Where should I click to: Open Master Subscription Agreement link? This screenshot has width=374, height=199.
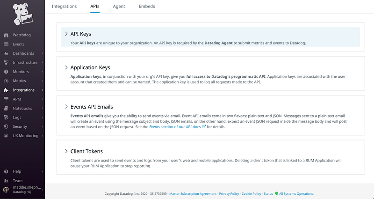(x=193, y=194)
